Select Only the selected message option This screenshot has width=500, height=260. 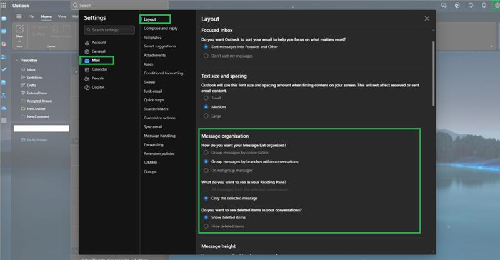pos(206,198)
